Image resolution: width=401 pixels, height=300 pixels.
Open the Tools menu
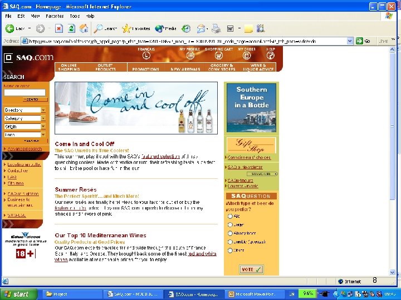[x=75, y=16]
